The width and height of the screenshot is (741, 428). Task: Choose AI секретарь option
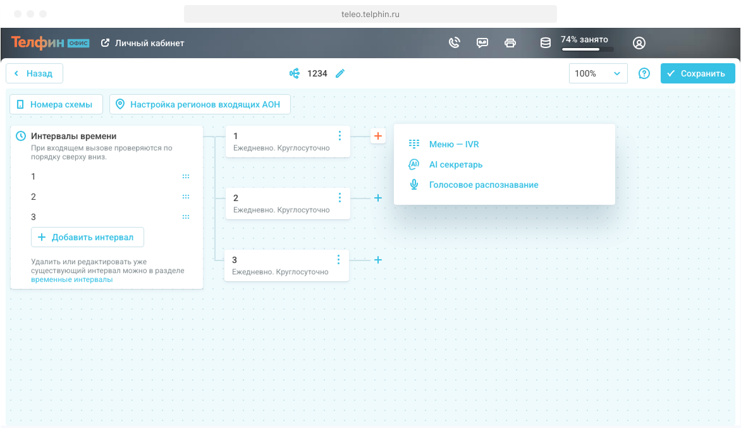pyautogui.click(x=455, y=164)
